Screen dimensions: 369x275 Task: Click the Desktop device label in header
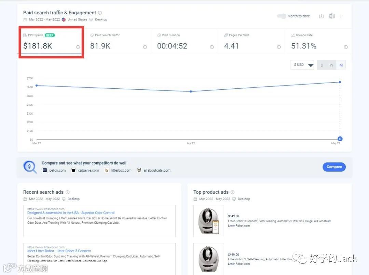point(101,19)
